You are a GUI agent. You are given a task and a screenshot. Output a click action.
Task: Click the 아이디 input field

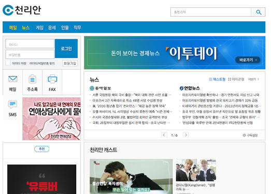coord(30,43)
